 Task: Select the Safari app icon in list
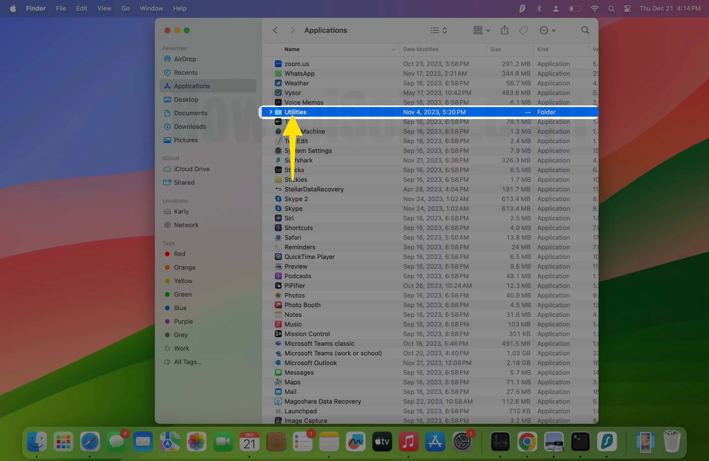click(278, 238)
